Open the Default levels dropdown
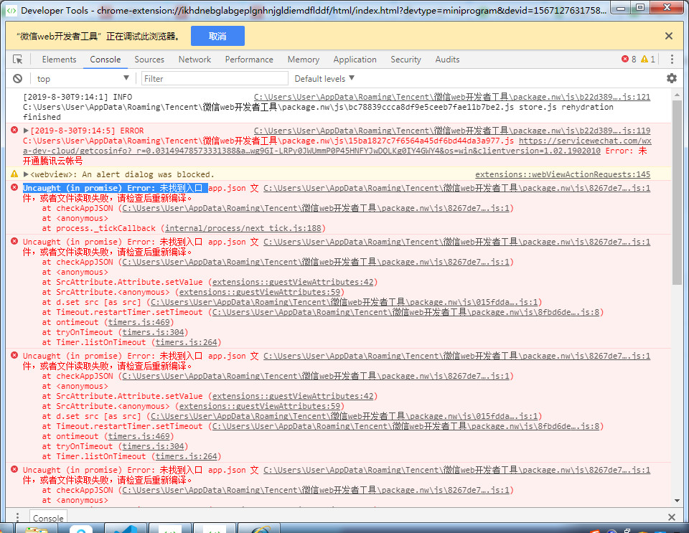The image size is (689, 533). [x=324, y=79]
